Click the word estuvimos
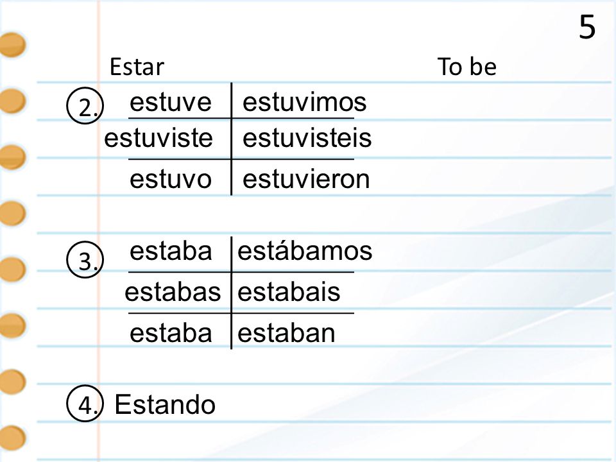 (x=304, y=102)
